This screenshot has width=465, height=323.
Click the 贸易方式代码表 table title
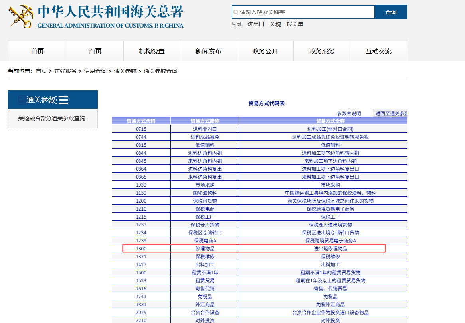267,103
